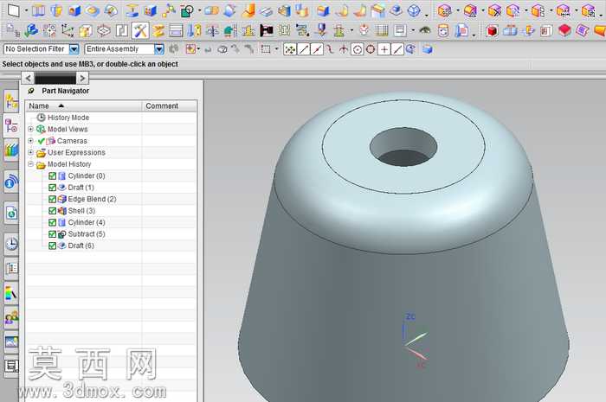Sort by the Name column header
This screenshot has width=606, height=402.
[84, 105]
